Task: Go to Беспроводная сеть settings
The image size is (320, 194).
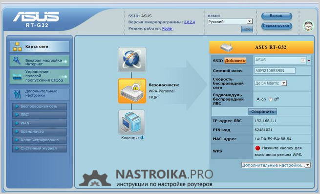Action: point(40,107)
